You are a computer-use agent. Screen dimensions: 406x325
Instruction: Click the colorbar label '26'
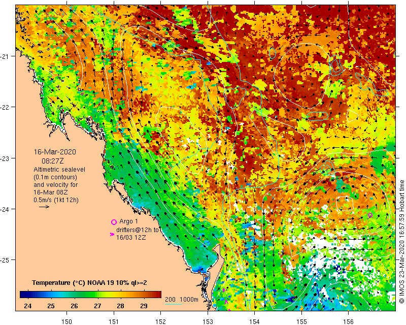tap(74, 306)
